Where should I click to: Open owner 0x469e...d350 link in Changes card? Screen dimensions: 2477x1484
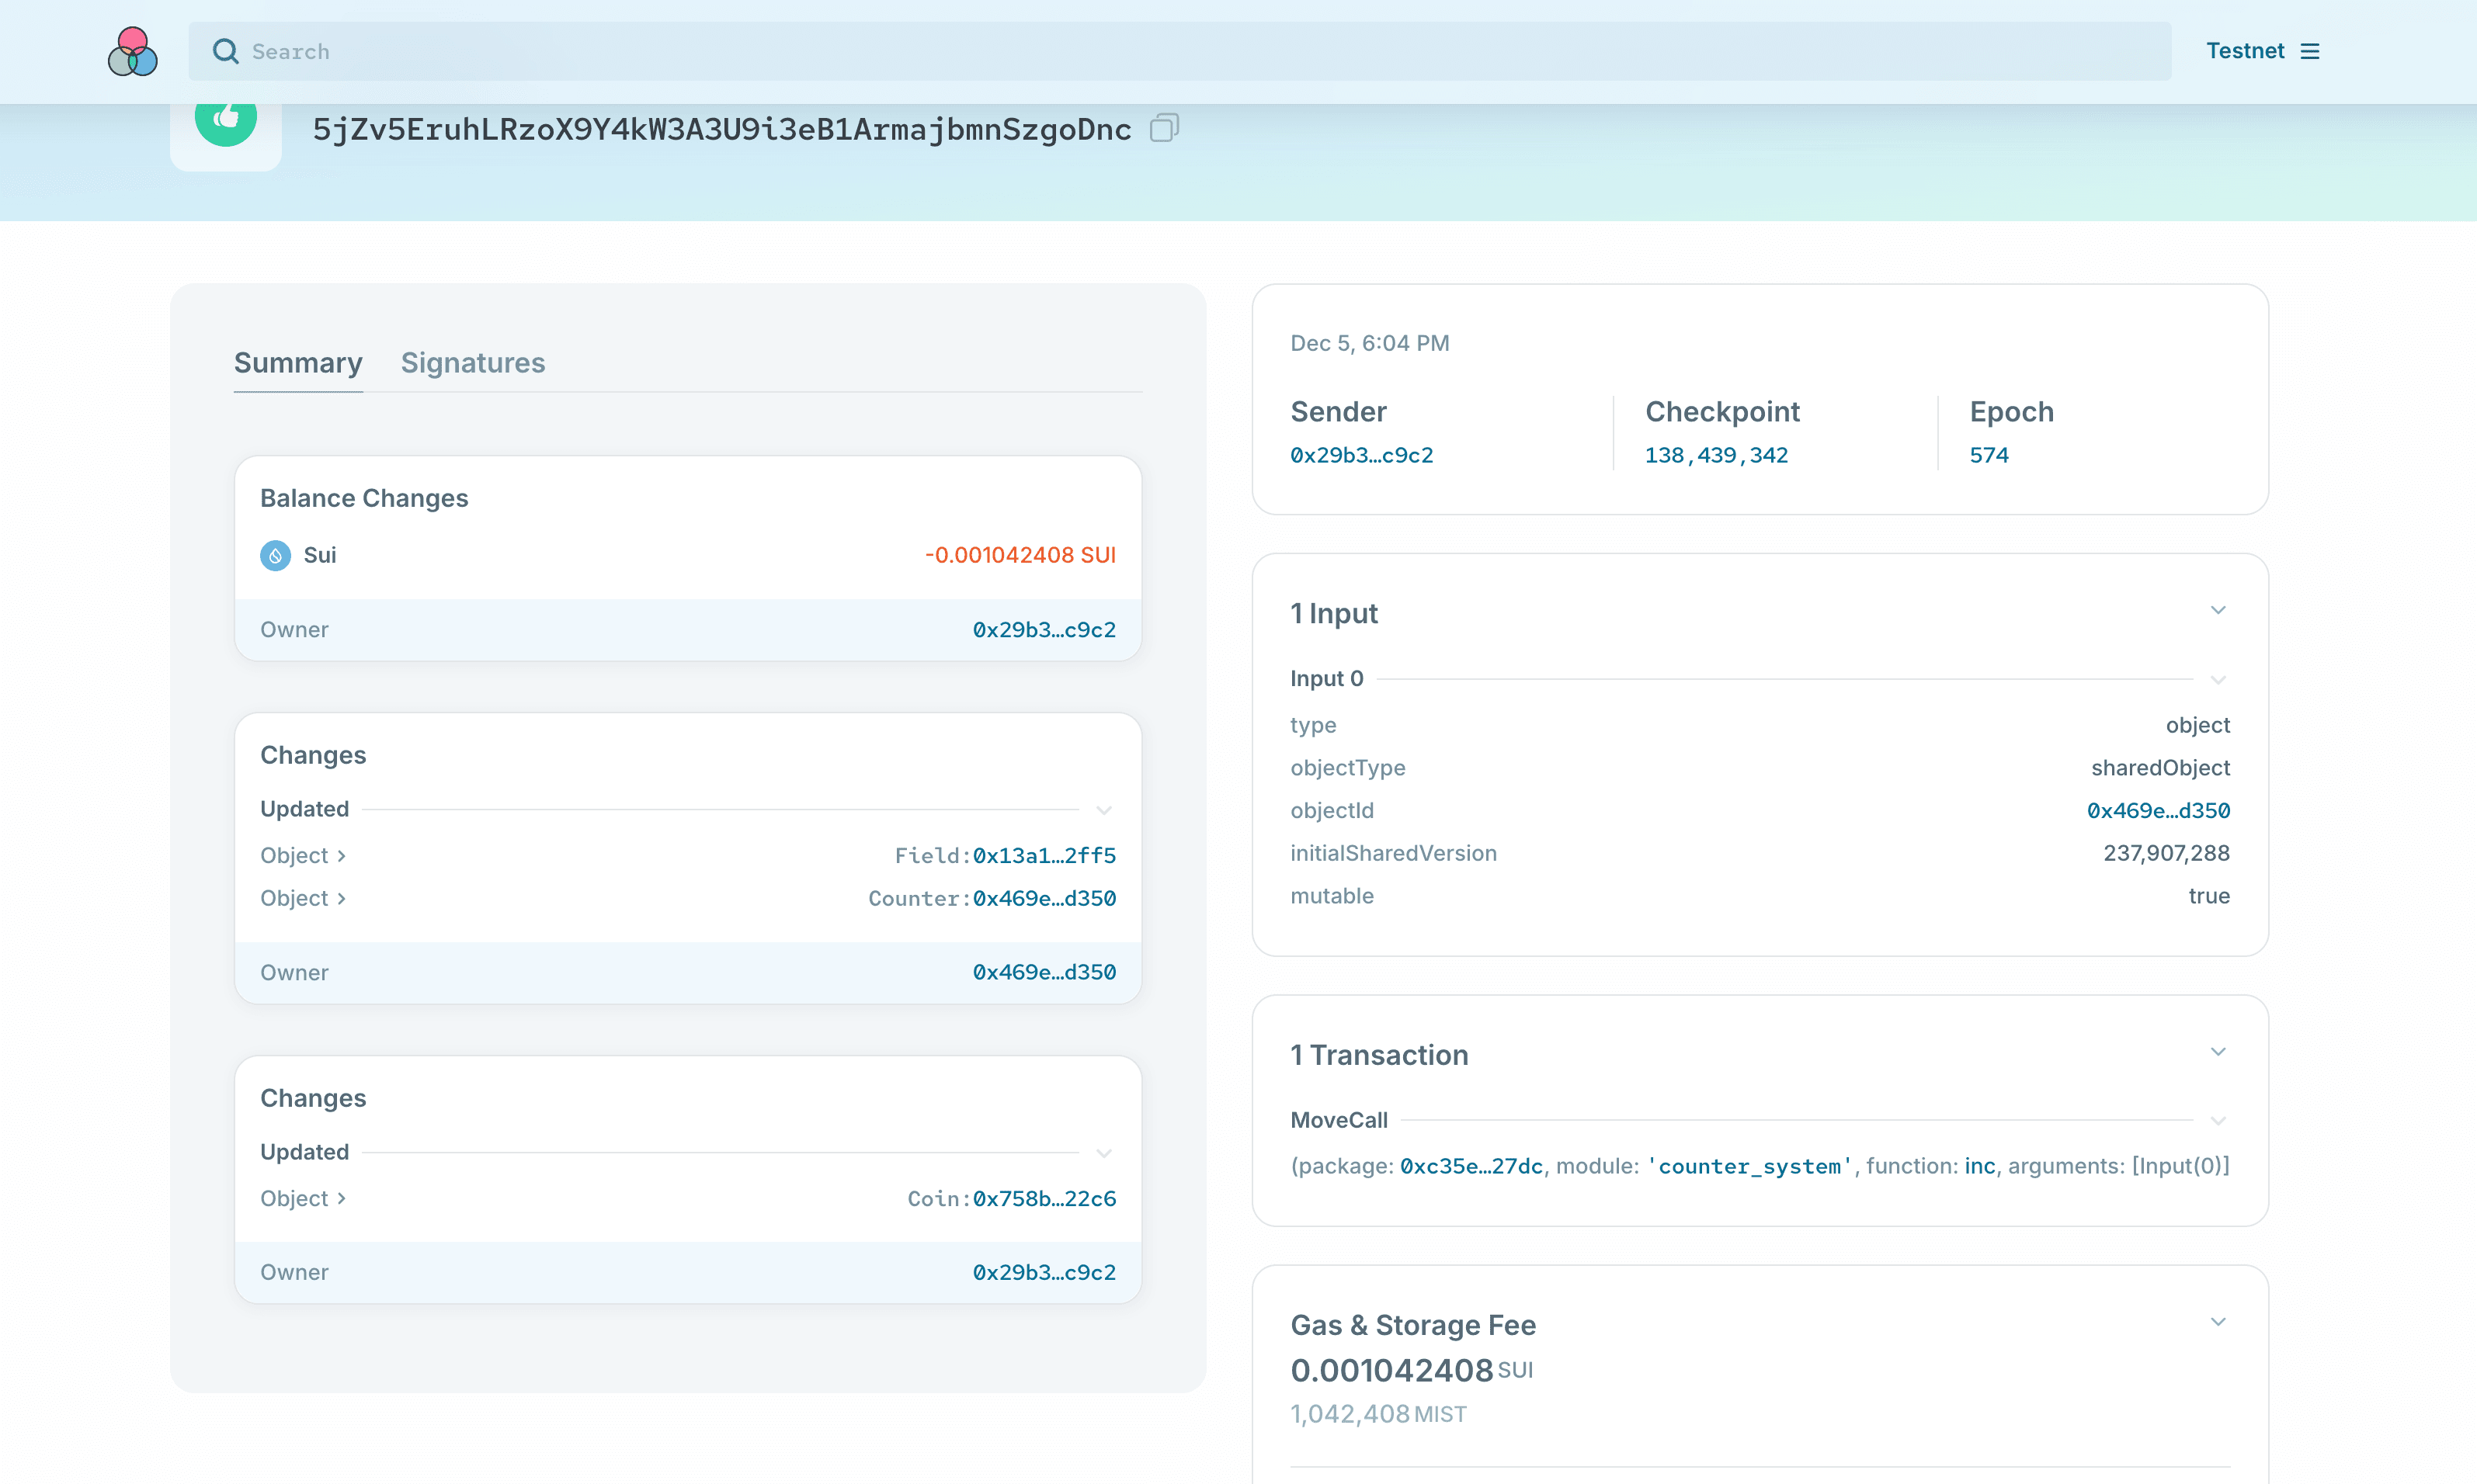click(1044, 972)
